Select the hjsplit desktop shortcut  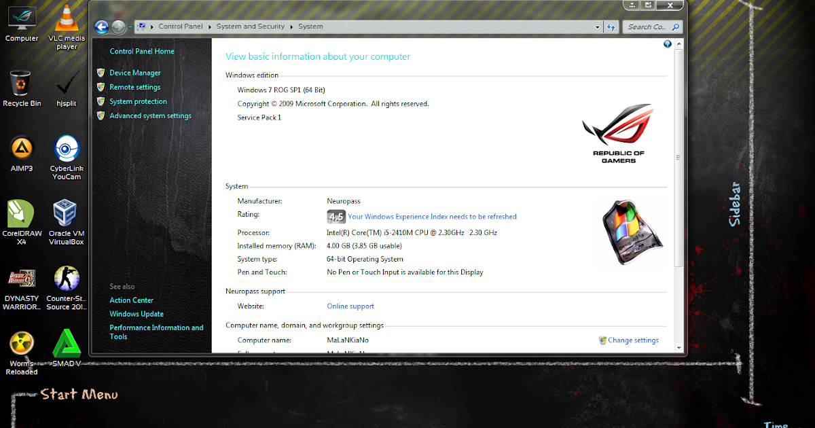(x=67, y=89)
